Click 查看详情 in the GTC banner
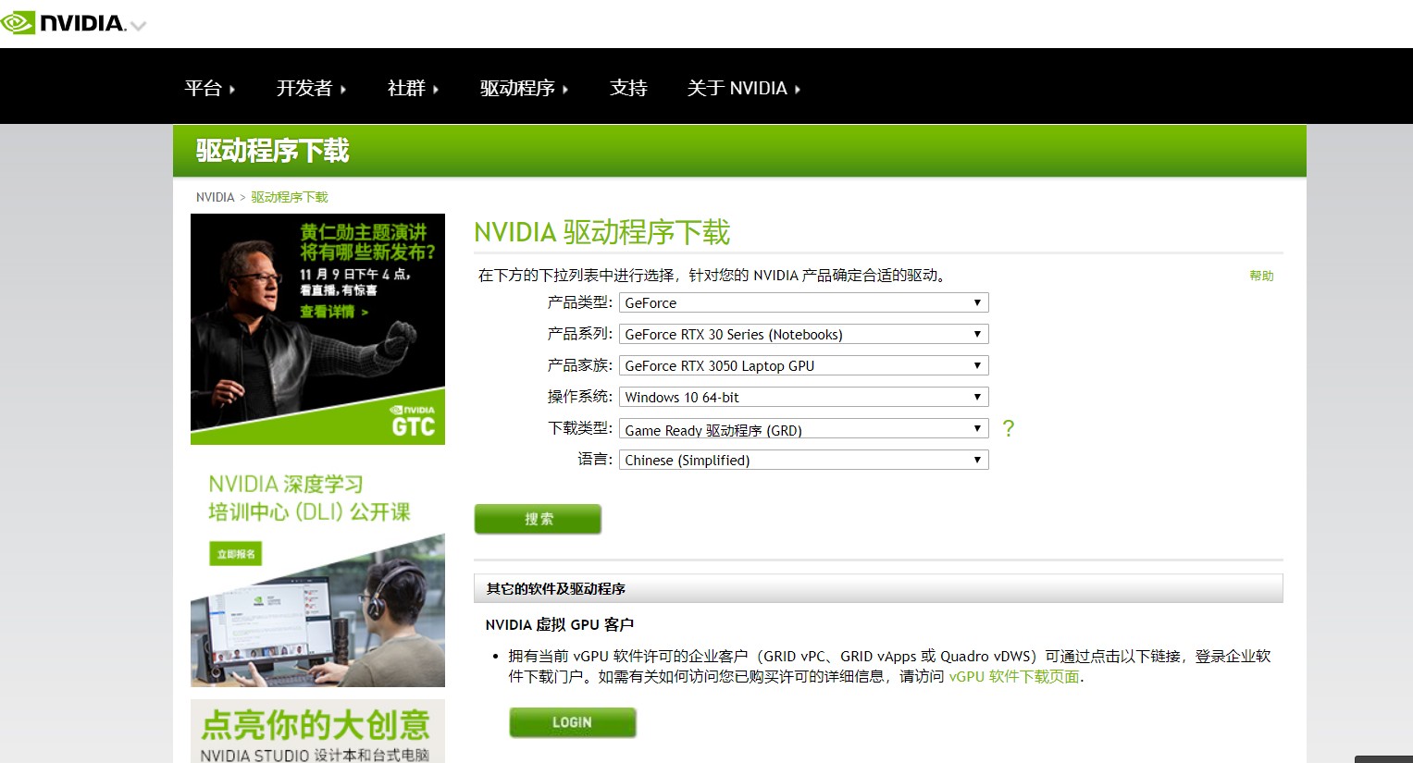The width and height of the screenshot is (1413, 763). pos(333,312)
